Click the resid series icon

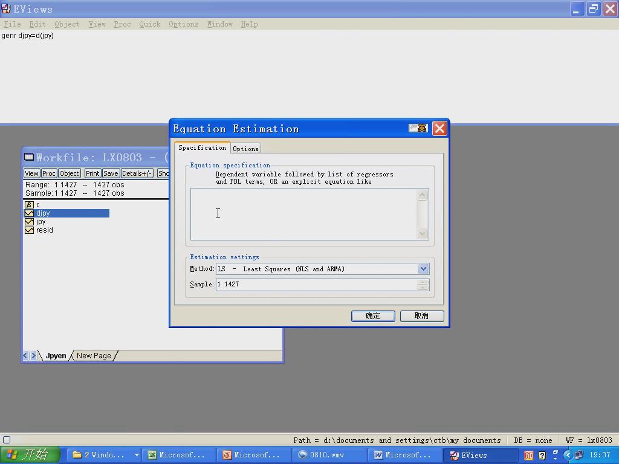pos(29,230)
